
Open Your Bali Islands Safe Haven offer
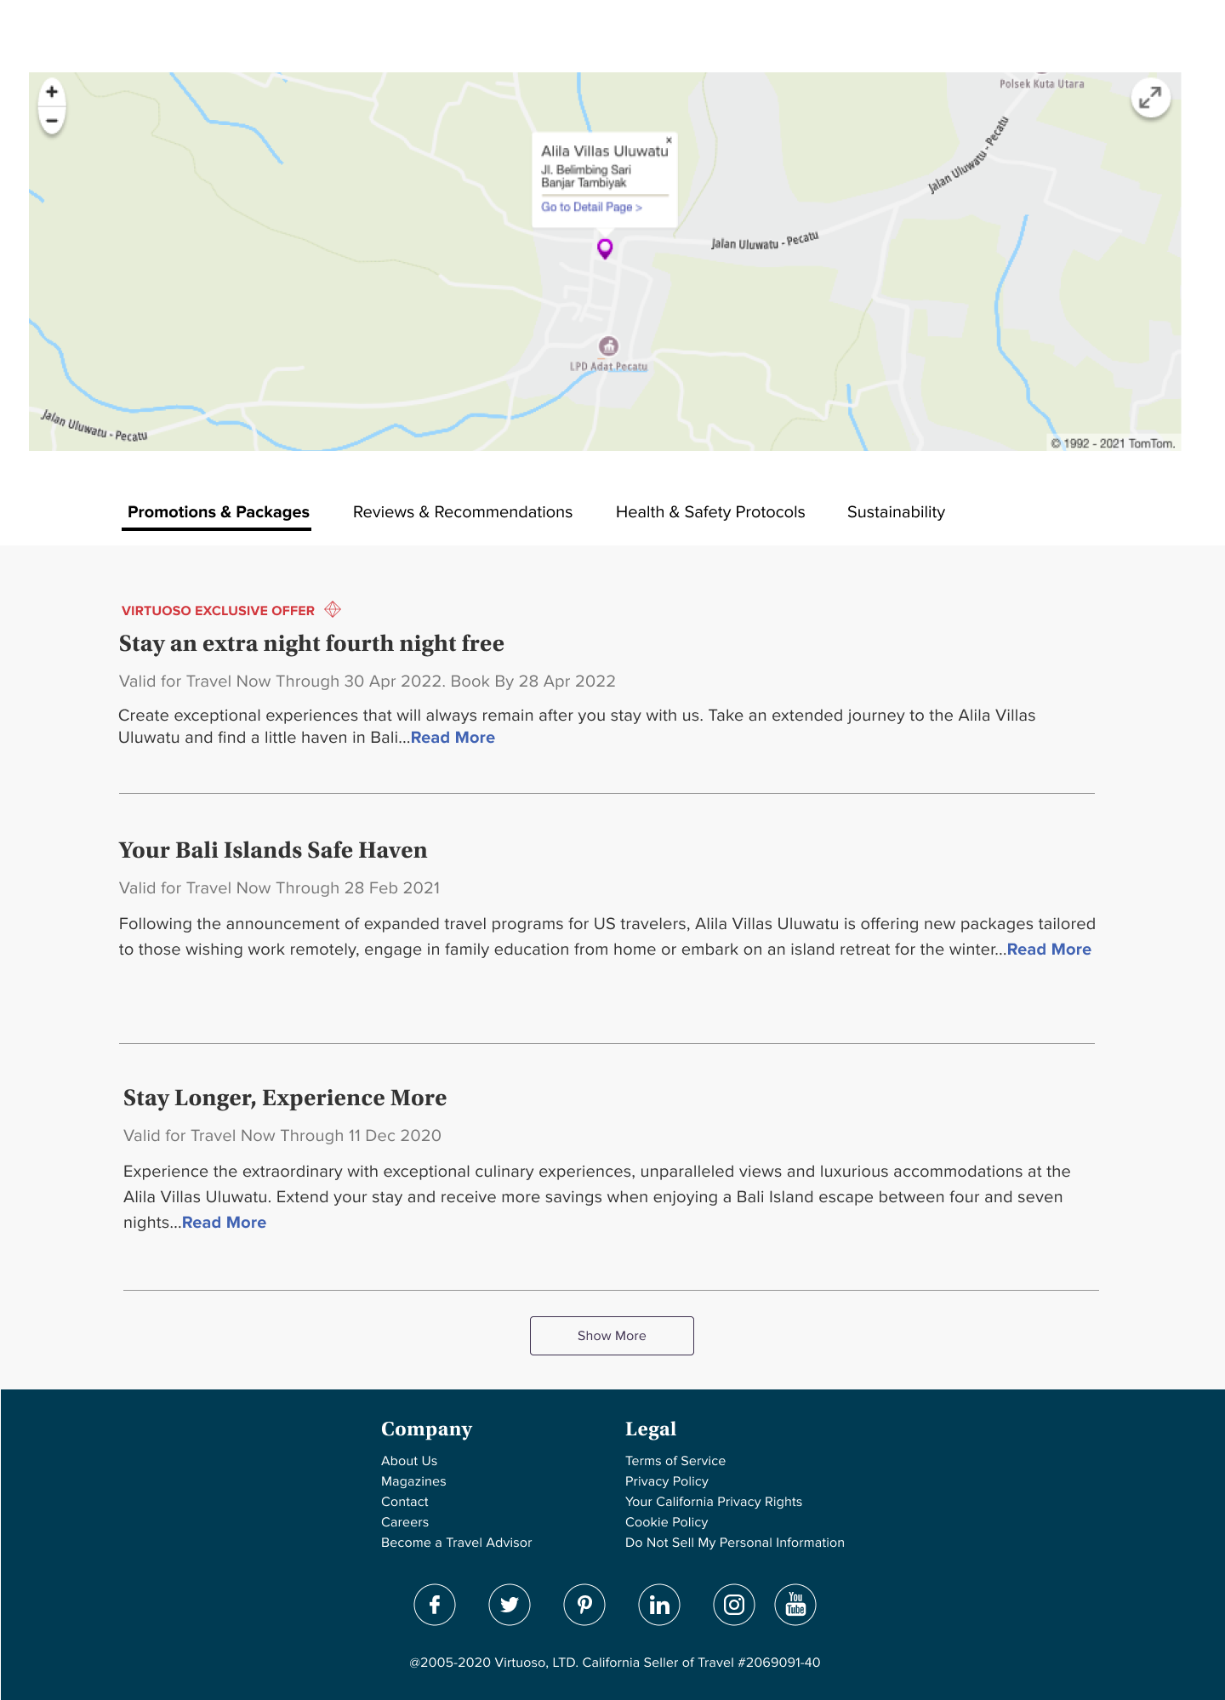pos(273,850)
